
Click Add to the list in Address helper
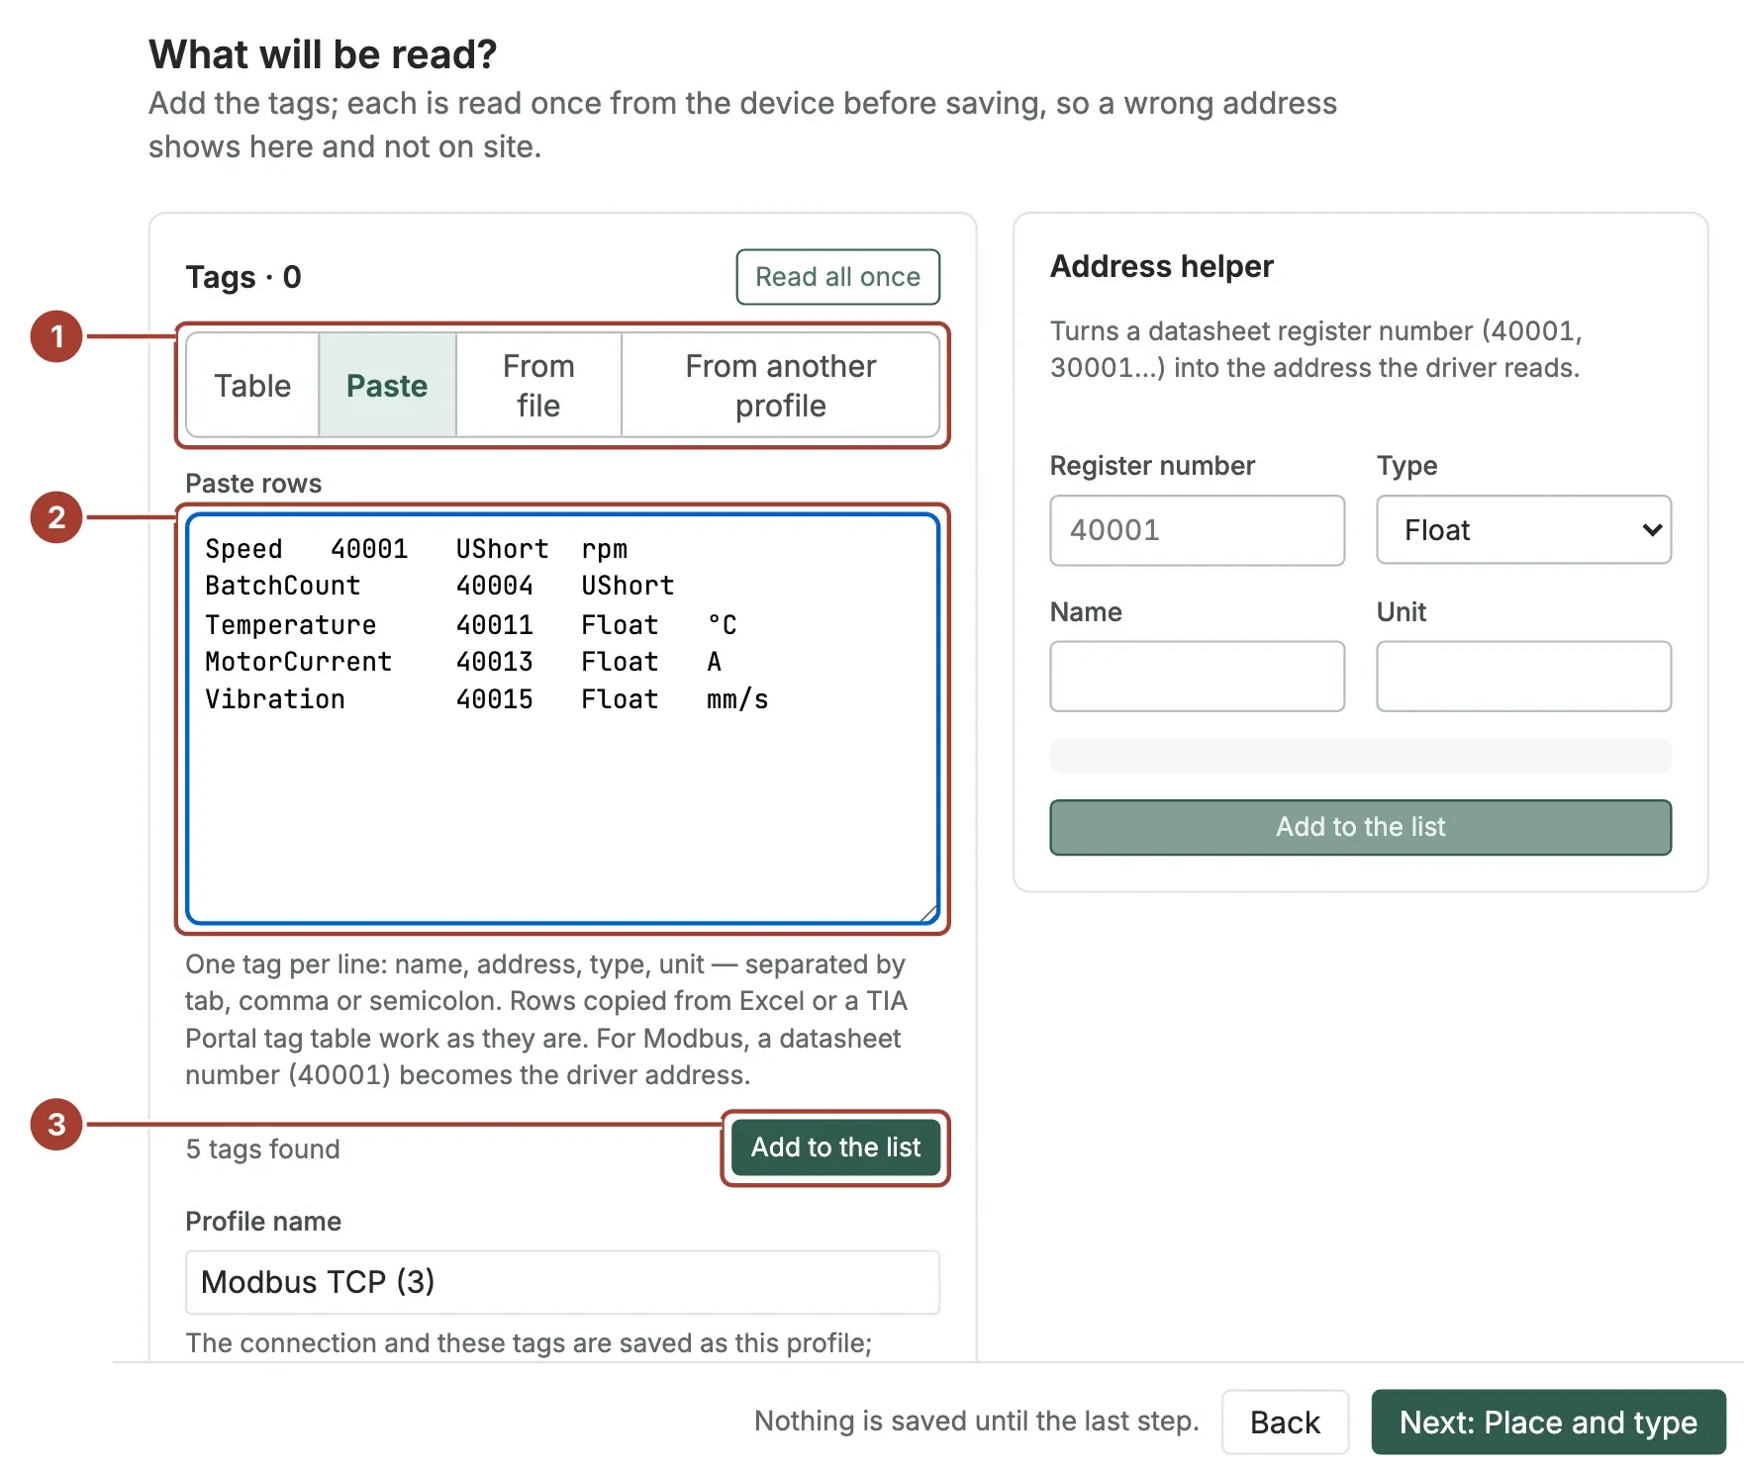click(1360, 827)
